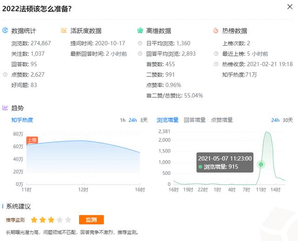Image resolution: width=298 pixels, height=241 pixels.
Task: Close the question detail dialog
Action: point(290,7)
